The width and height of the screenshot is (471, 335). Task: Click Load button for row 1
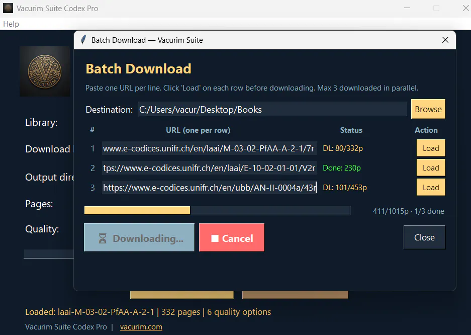[x=431, y=148]
